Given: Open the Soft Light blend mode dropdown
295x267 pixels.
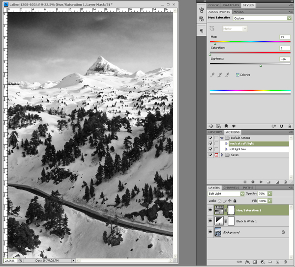Looking at the screenshot, I should pyautogui.click(x=242, y=194).
